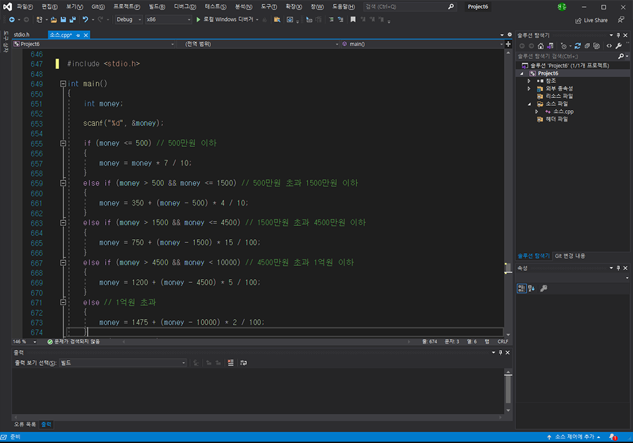Click the Clear All icon in Output panel
This screenshot has width=633, height=443.
click(230, 363)
